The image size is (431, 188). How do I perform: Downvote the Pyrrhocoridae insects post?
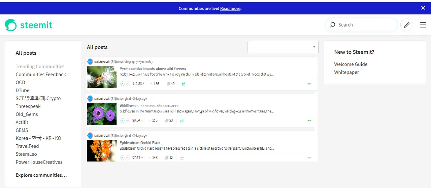(x=128, y=84)
